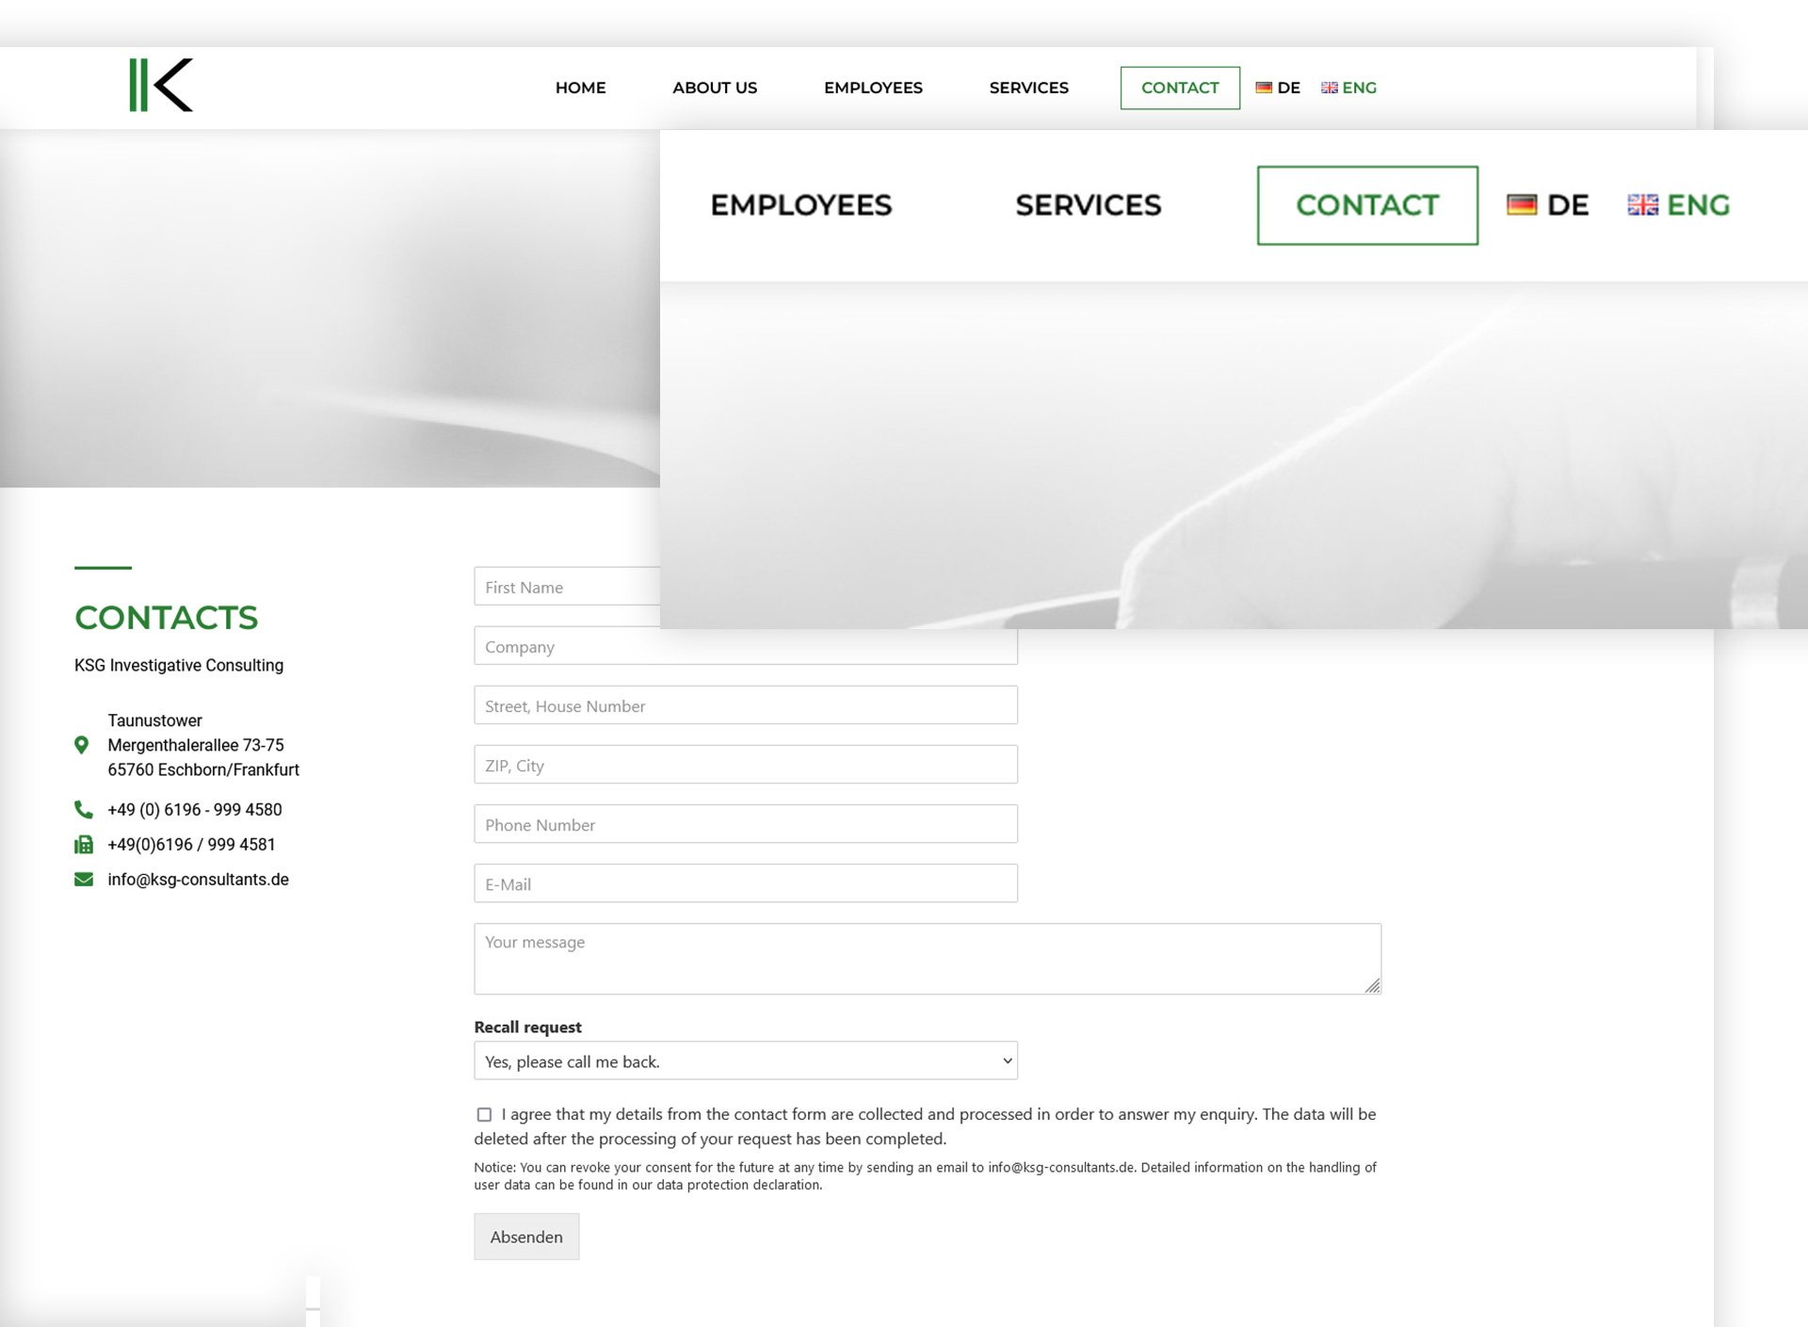The width and height of the screenshot is (1808, 1327).
Task: Open the HOME menu item
Action: click(580, 88)
